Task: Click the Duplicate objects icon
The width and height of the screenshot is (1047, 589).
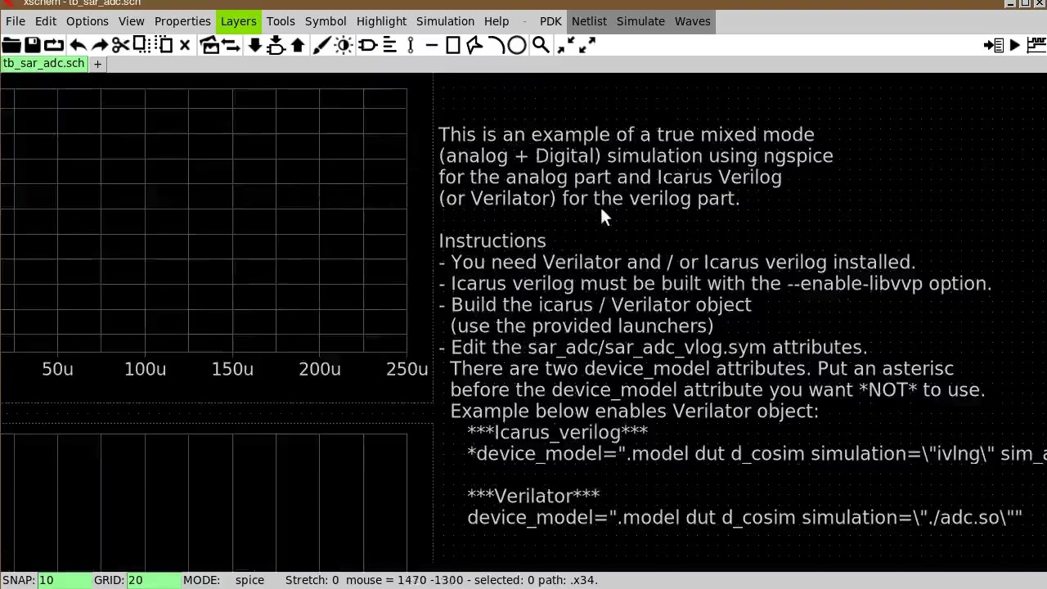Action: pyautogui.click(x=209, y=45)
